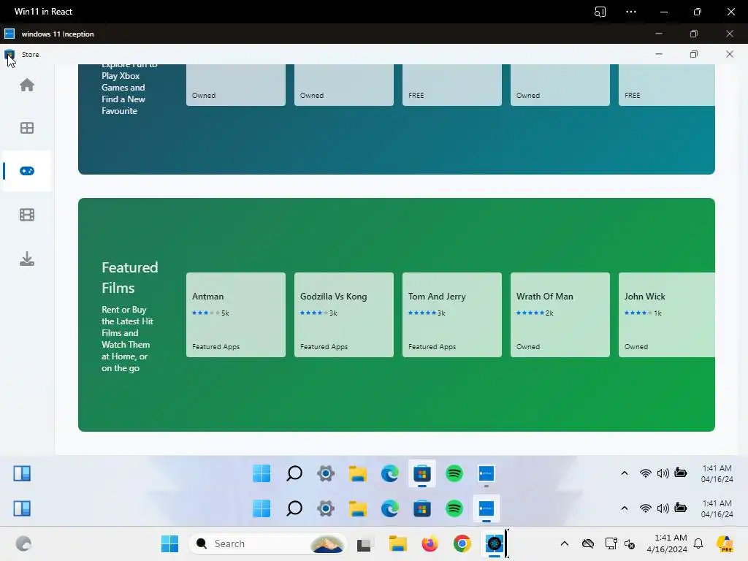
Task: Select the Gaming controller icon in sidebar
Action: tap(27, 171)
